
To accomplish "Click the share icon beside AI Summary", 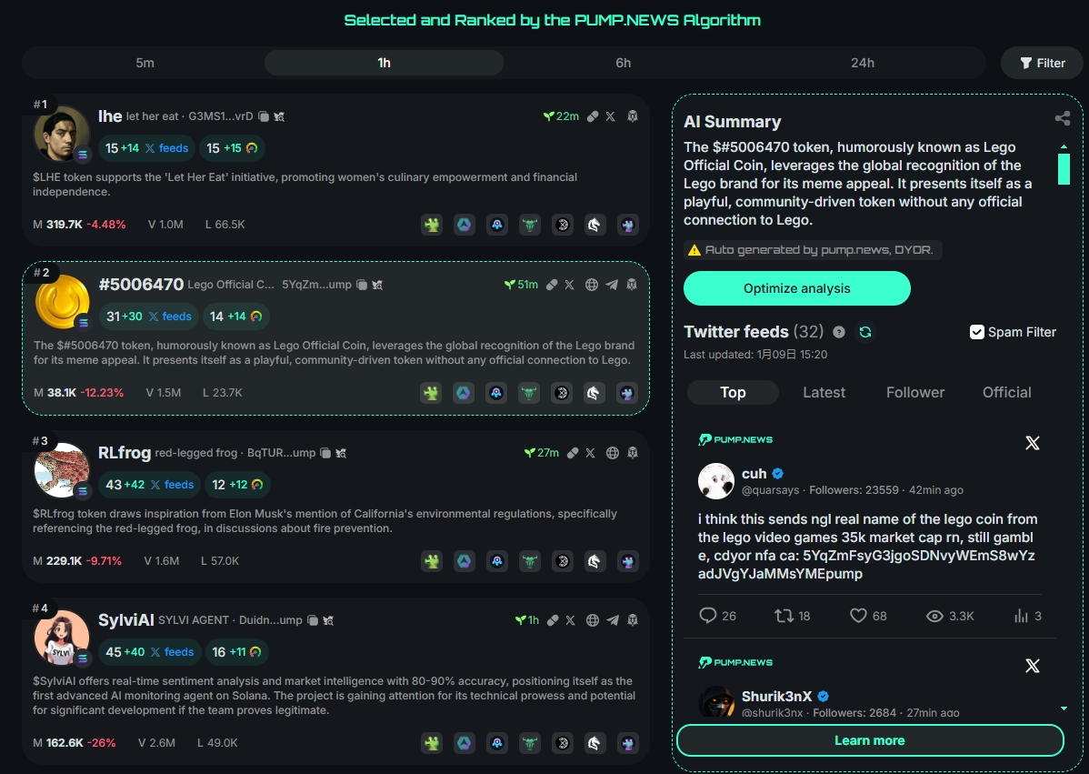I will click(1062, 117).
